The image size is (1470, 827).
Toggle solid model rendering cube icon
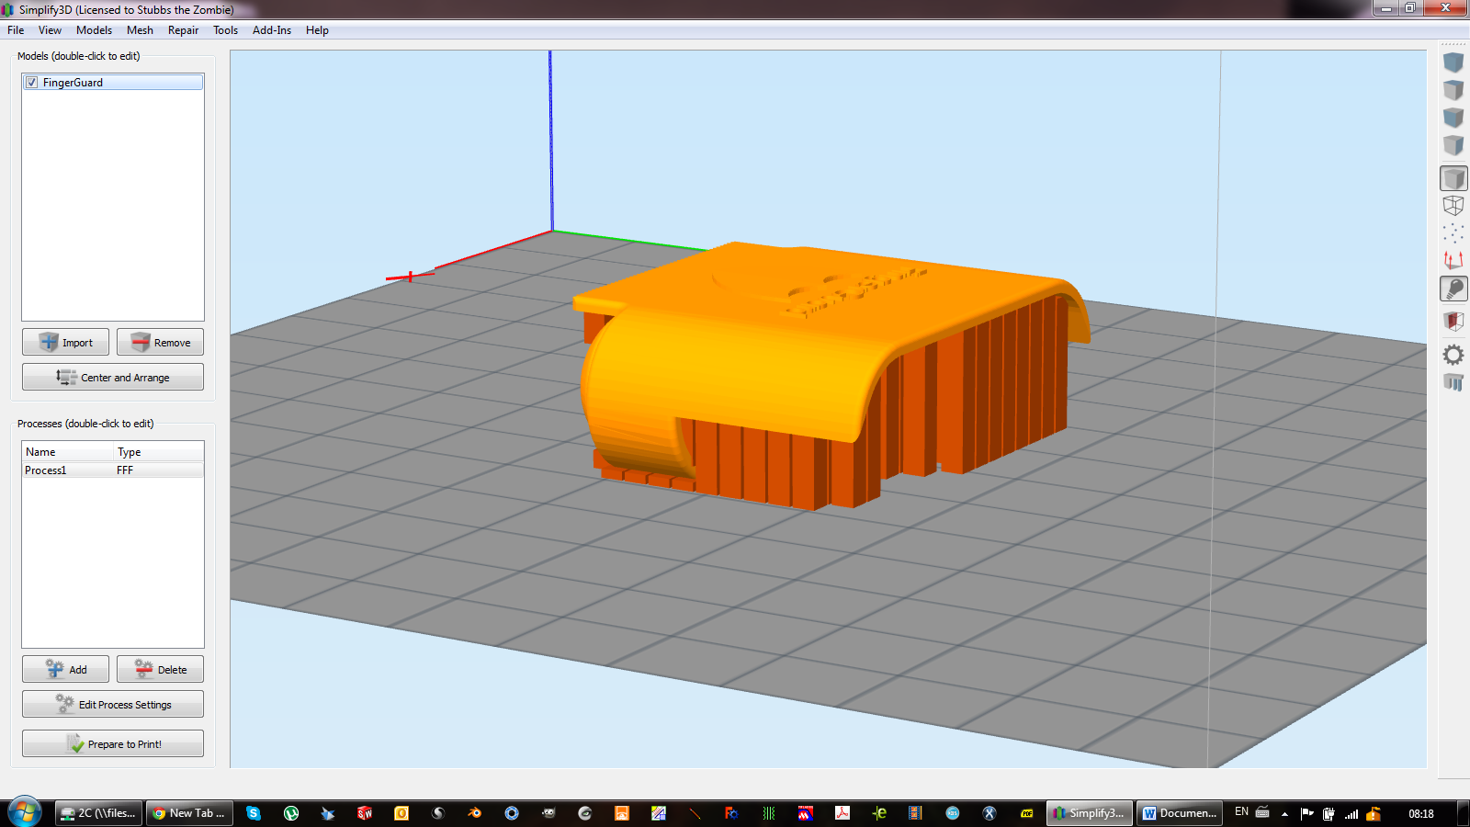[1453, 178]
